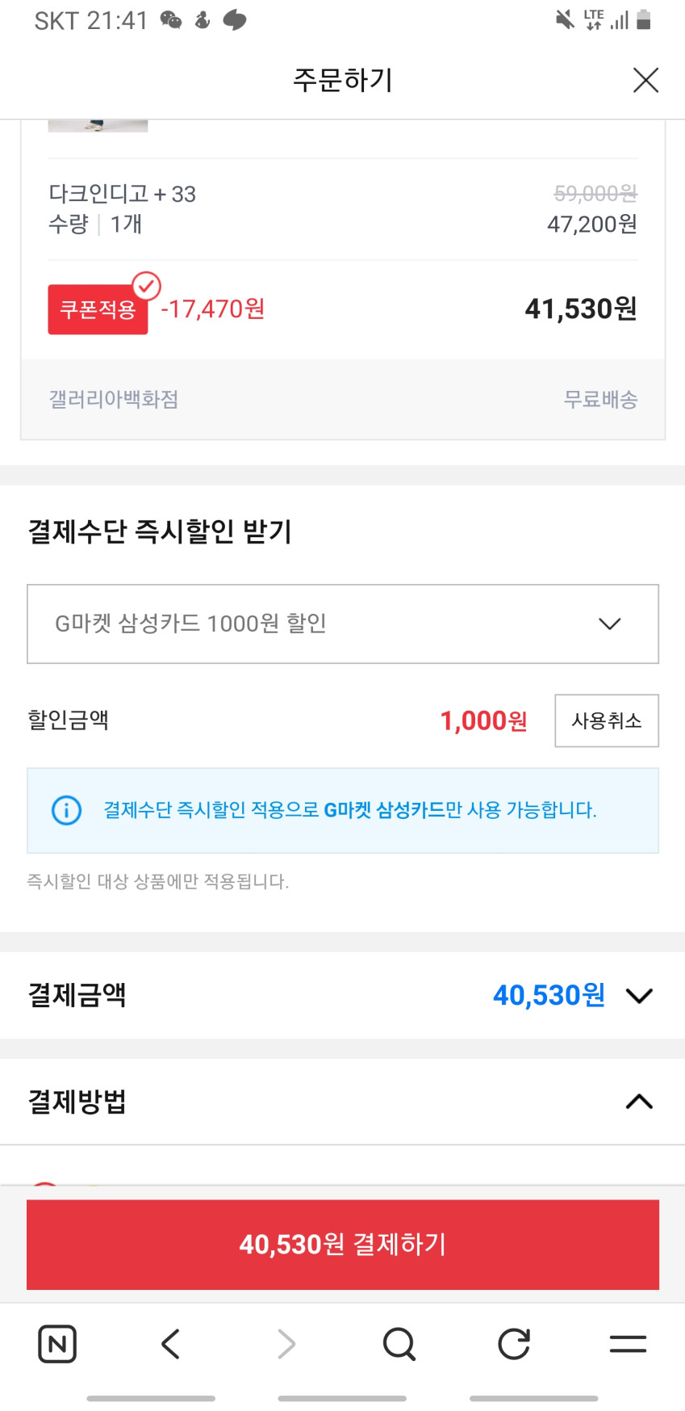Reload the page with the refresh icon
This screenshot has height=1411, width=685.
(514, 1344)
